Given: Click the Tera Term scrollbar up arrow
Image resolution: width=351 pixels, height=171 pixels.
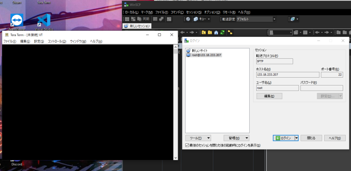Looking at the screenshot, I should (x=175, y=46).
